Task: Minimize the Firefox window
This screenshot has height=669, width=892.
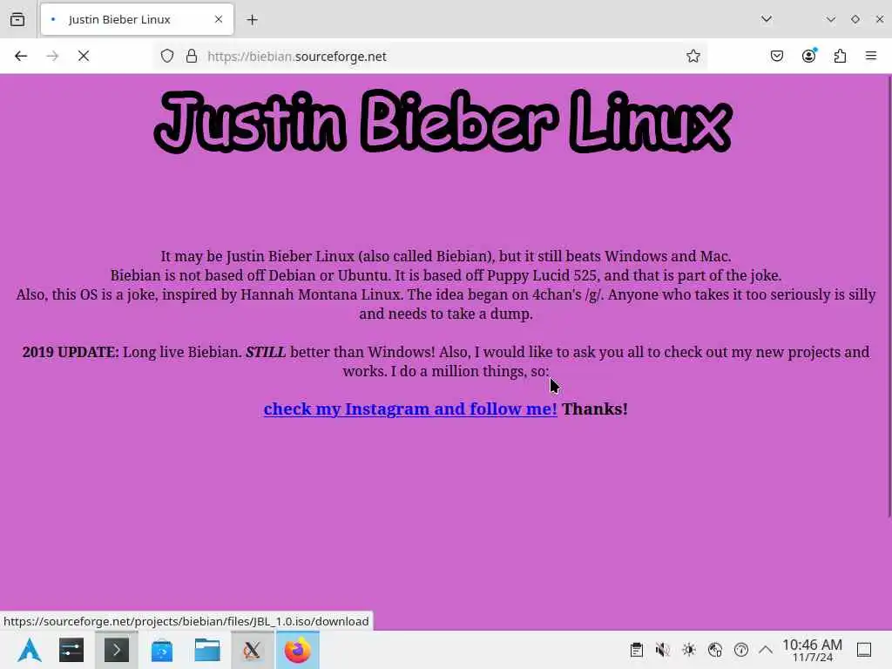Action: (x=830, y=19)
